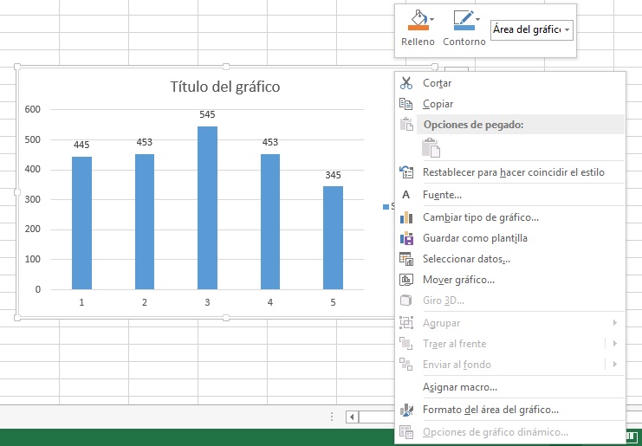This screenshot has height=446, width=642.
Task: Choose Fuente... from the context menu
Action: [442, 195]
